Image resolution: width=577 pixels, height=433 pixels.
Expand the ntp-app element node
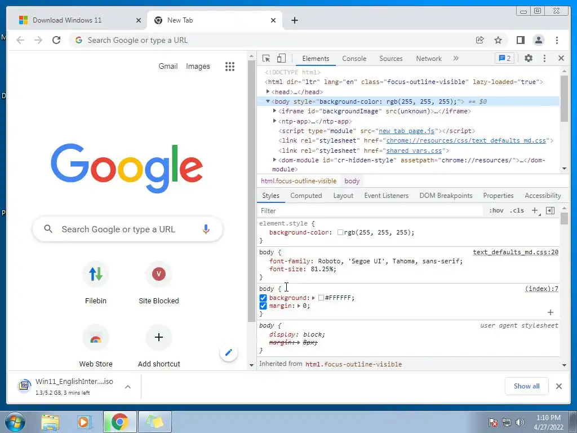pos(274,121)
